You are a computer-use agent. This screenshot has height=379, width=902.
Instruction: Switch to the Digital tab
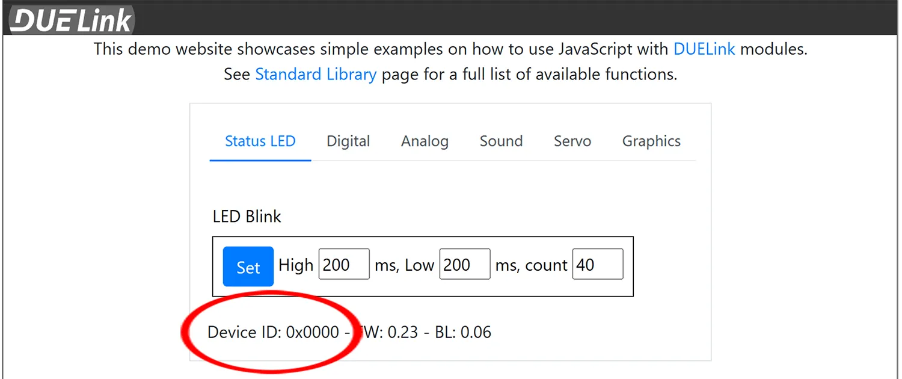[348, 141]
